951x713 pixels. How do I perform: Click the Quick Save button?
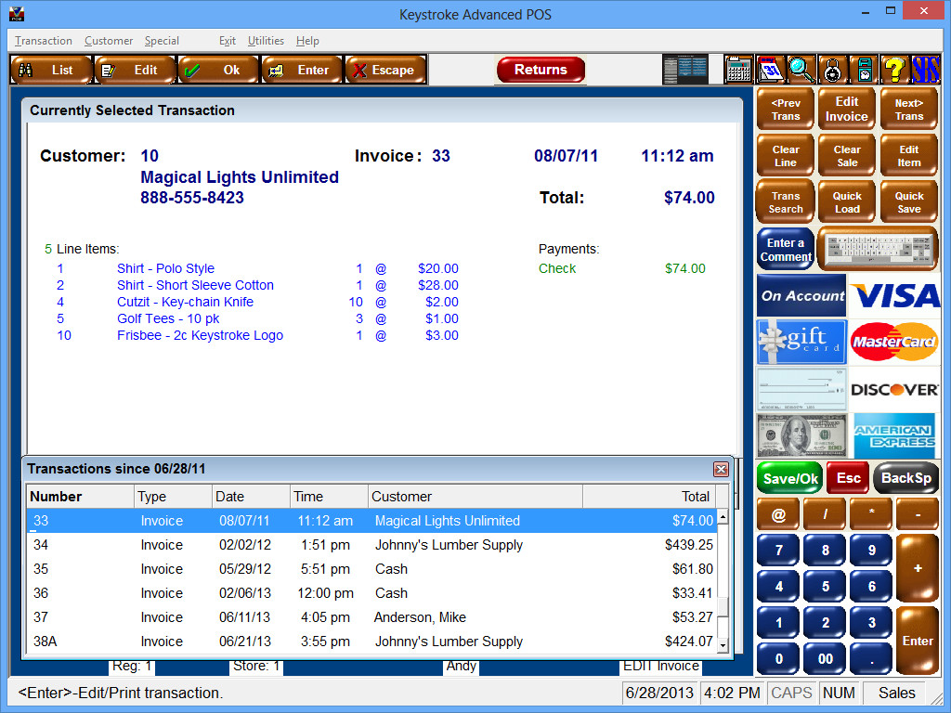908,202
